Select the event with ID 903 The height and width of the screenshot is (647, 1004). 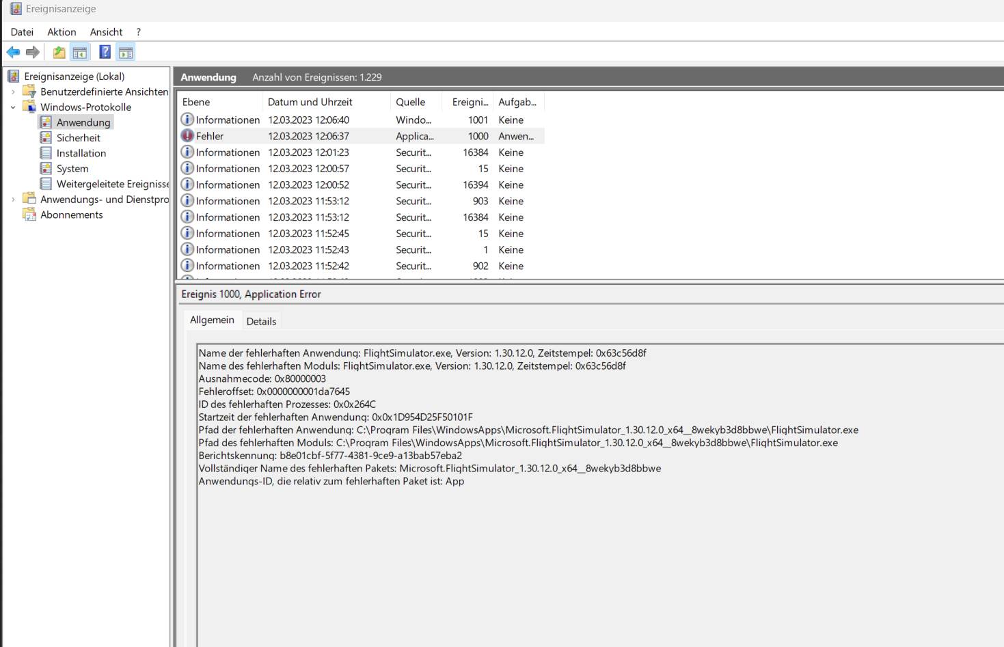pos(362,201)
